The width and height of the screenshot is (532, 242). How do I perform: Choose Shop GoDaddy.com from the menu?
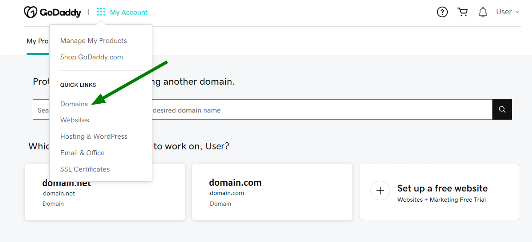[x=91, y=57]
